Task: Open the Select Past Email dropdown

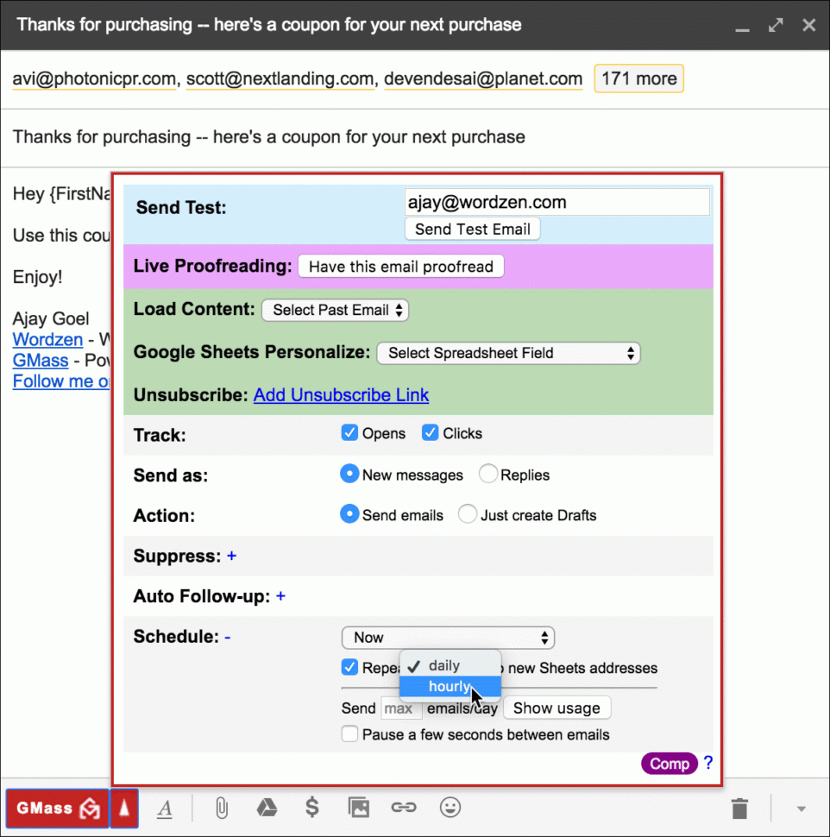Action: pos(335,310)
